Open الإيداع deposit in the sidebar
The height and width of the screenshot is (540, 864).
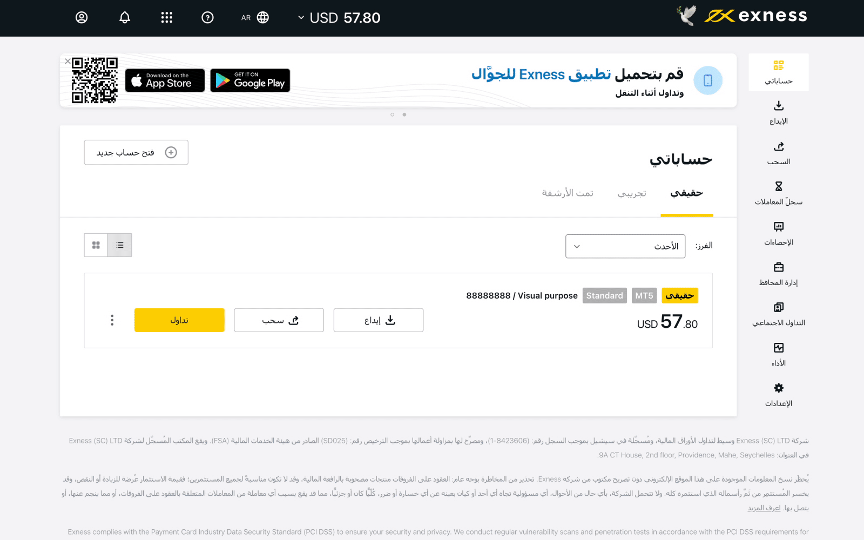point(779,112)
